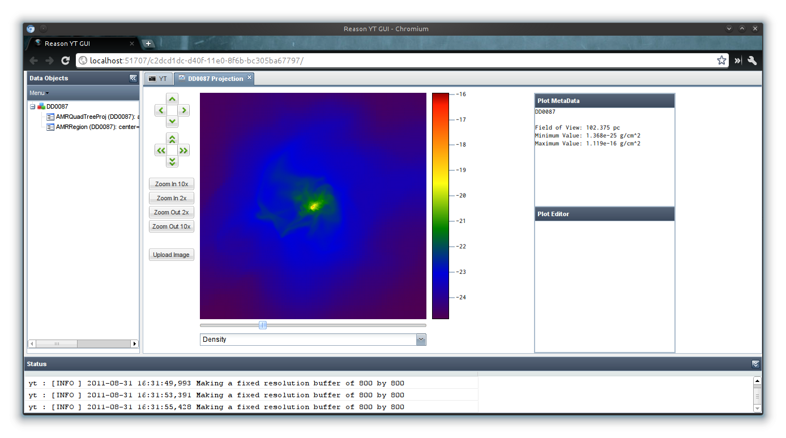Click the DD0087 dataset icon in tree
Screen dimensions: 786x438
41,106
